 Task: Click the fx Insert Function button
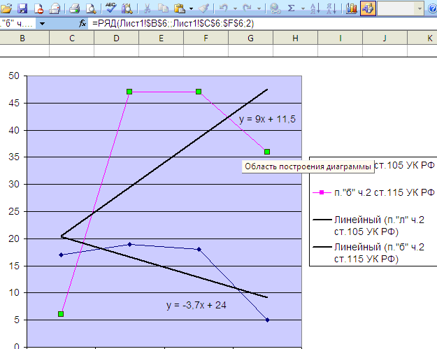click(x=83, y=23)
